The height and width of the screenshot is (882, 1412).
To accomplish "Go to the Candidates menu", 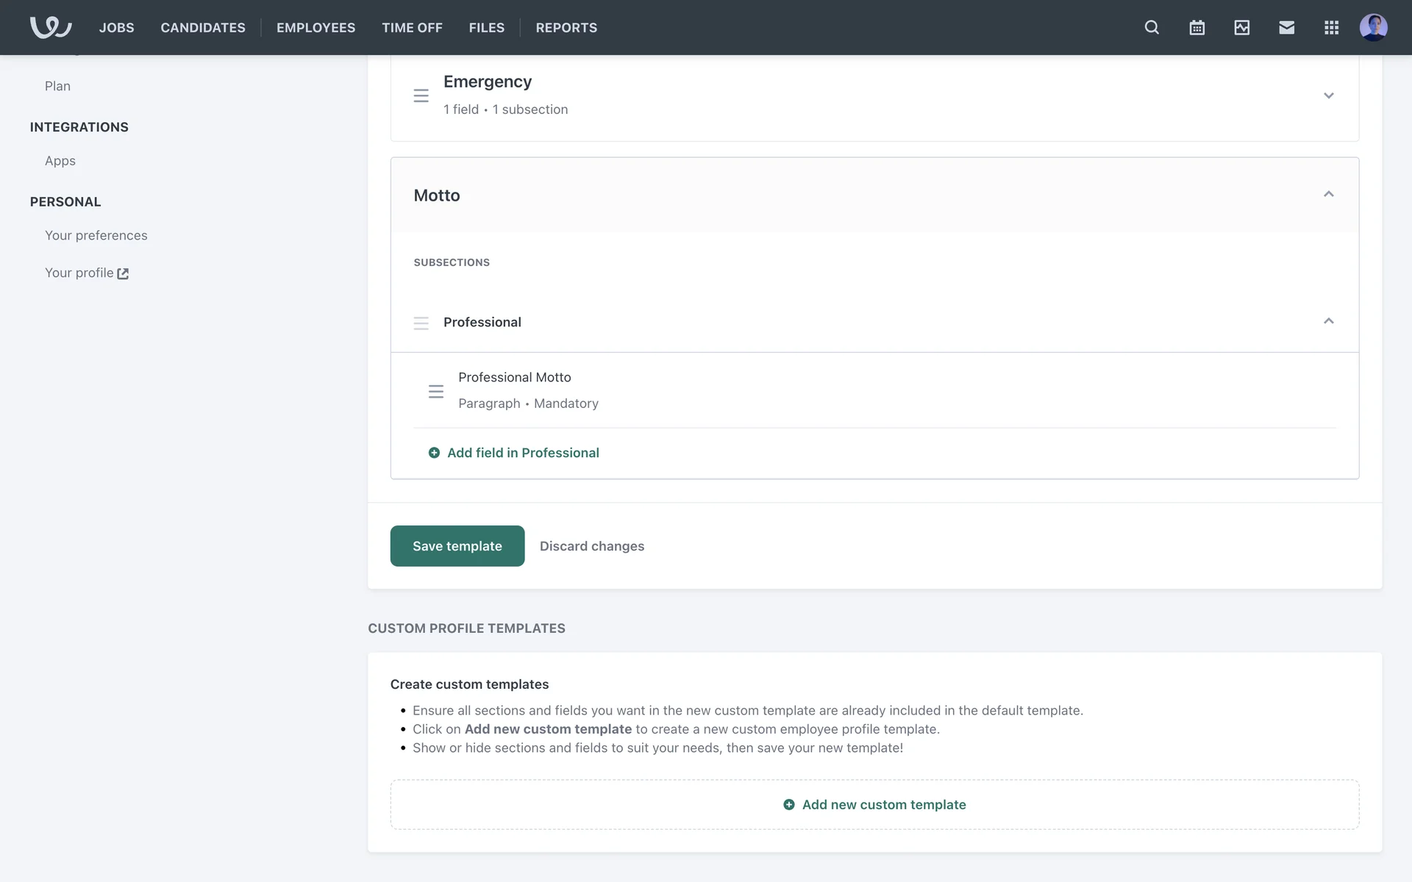I will pos(203,27).
